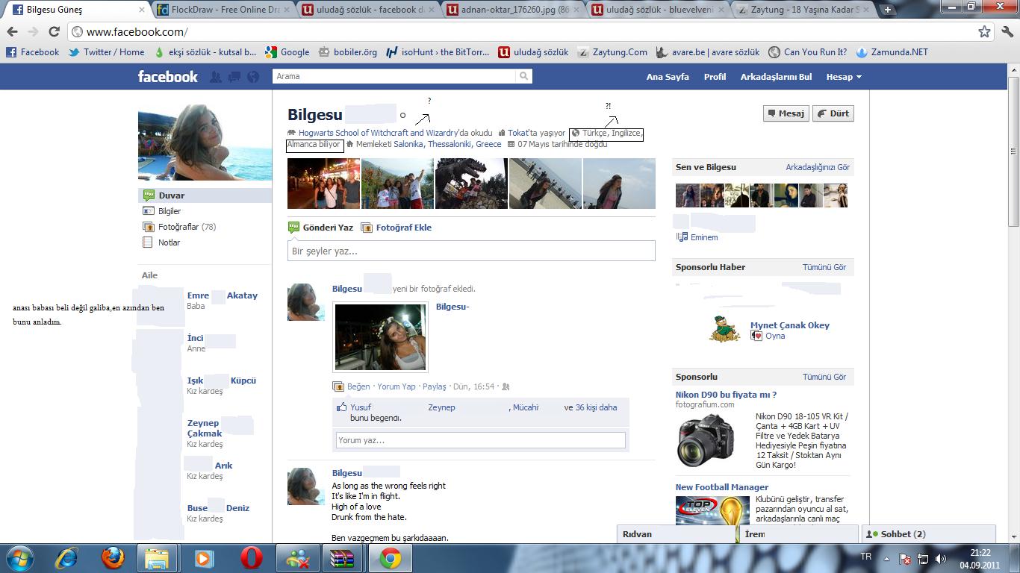Open the dinosaur statue photo thumbnail

(471, 184)
